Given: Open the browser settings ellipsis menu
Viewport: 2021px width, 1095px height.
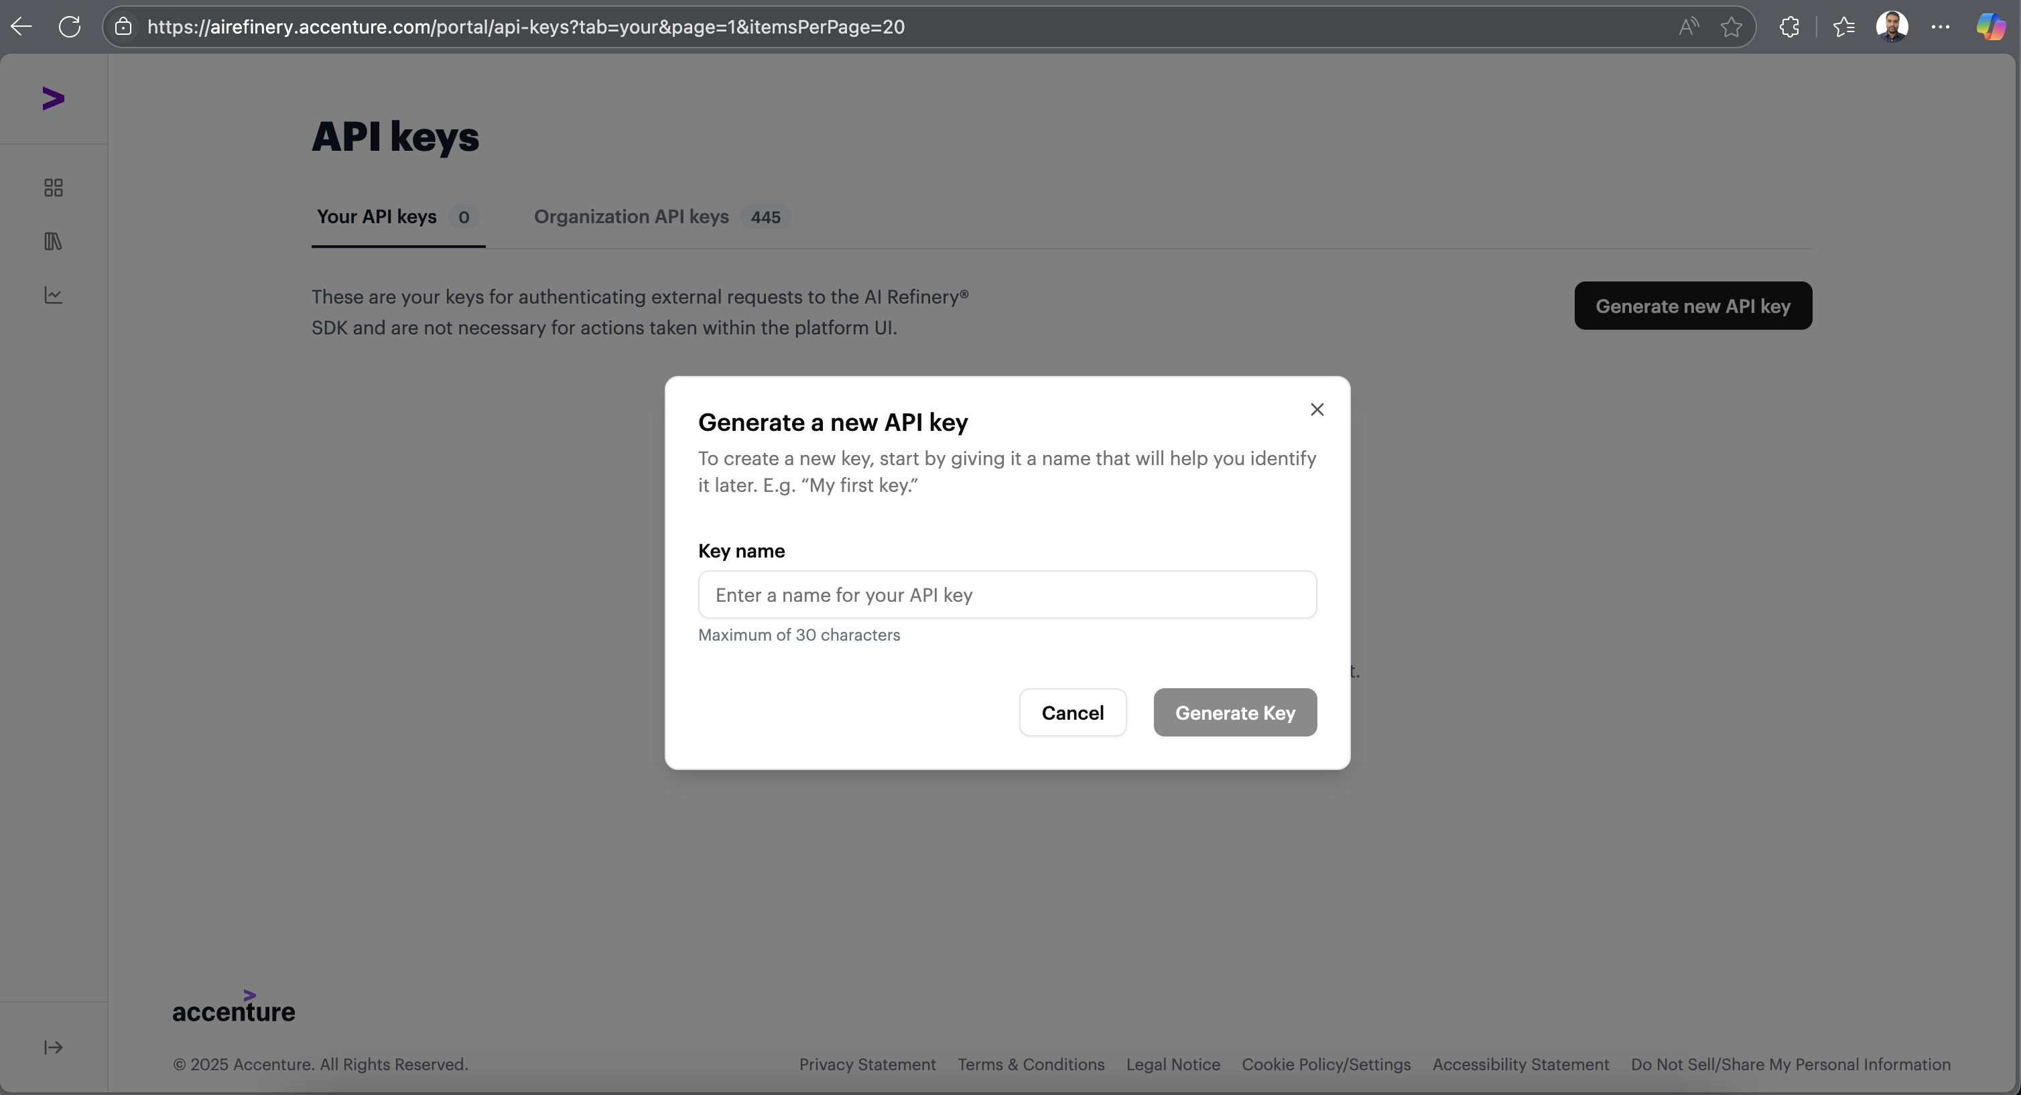Looking at the screenshot, I should [1941, 27].
